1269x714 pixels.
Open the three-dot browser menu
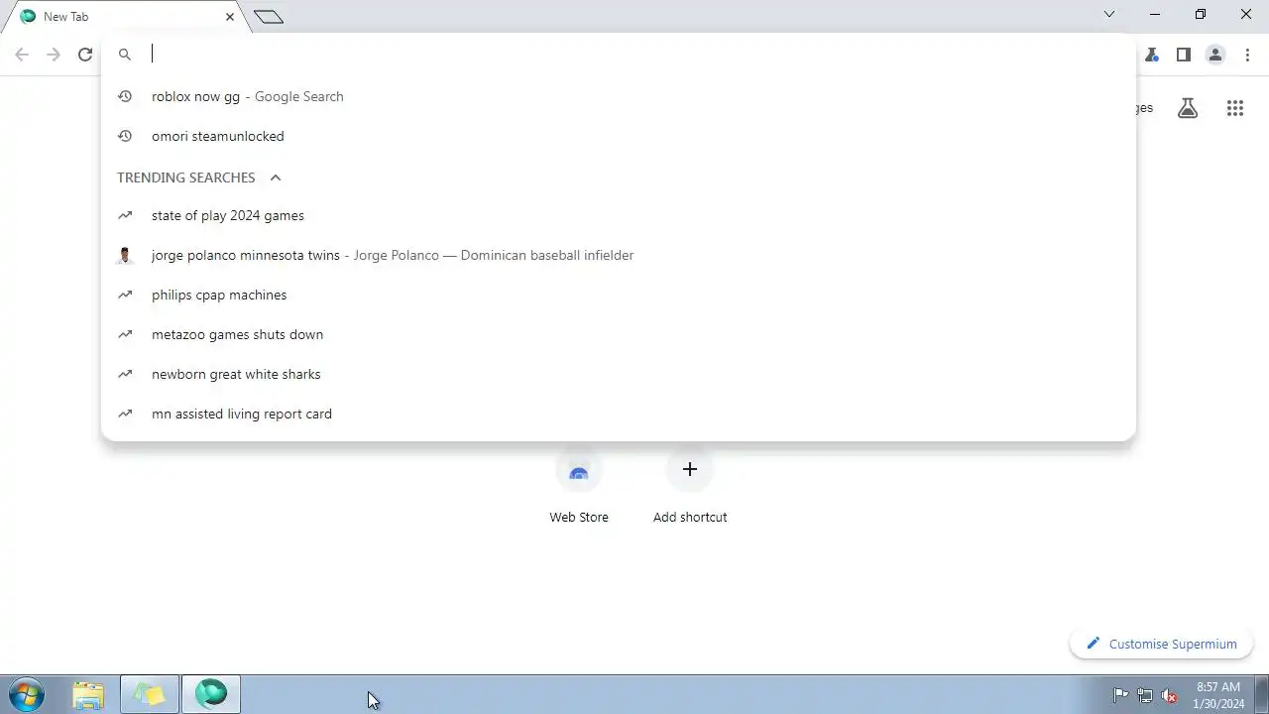pos(1247,55)
